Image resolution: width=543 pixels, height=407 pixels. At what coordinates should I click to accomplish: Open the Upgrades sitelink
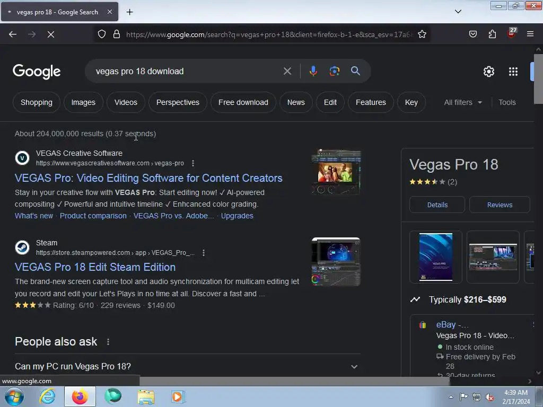237,216
